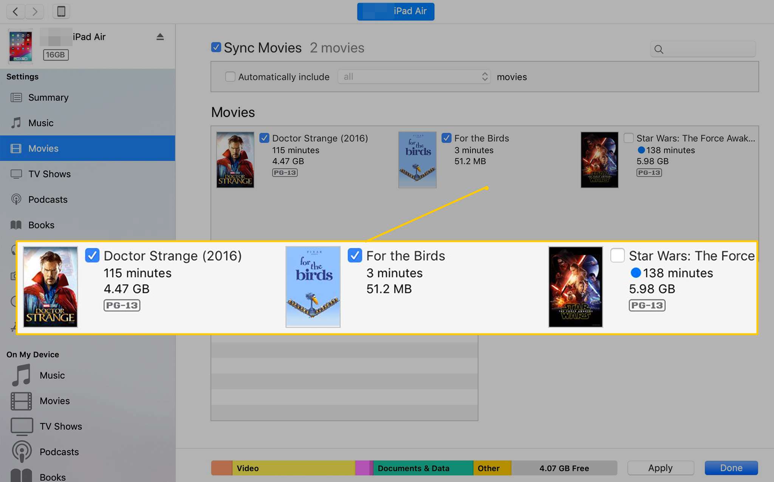Image resolution: width=774 pixels, height=482 pixels.
Task: Click the TV Shows item under On My Device
Action: (x=60, y=425)
